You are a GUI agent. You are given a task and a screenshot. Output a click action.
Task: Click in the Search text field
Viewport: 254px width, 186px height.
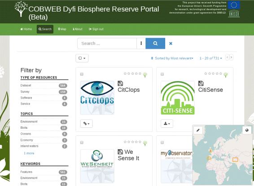(x=107, y=43)
